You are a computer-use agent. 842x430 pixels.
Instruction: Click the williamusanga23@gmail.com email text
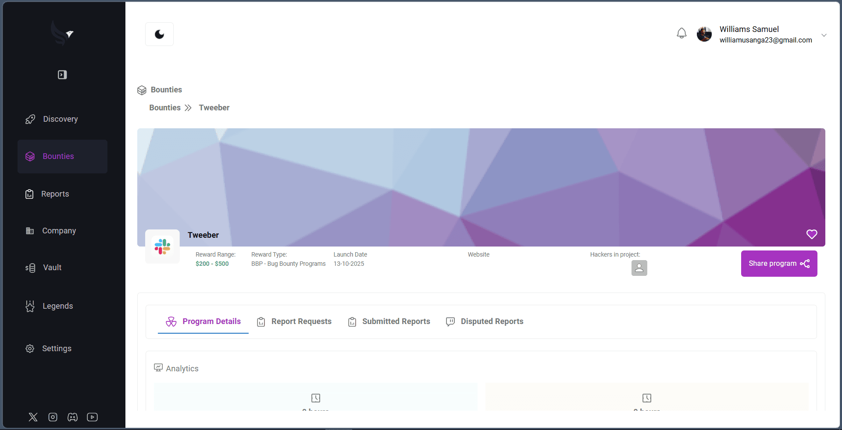(766, 40)
